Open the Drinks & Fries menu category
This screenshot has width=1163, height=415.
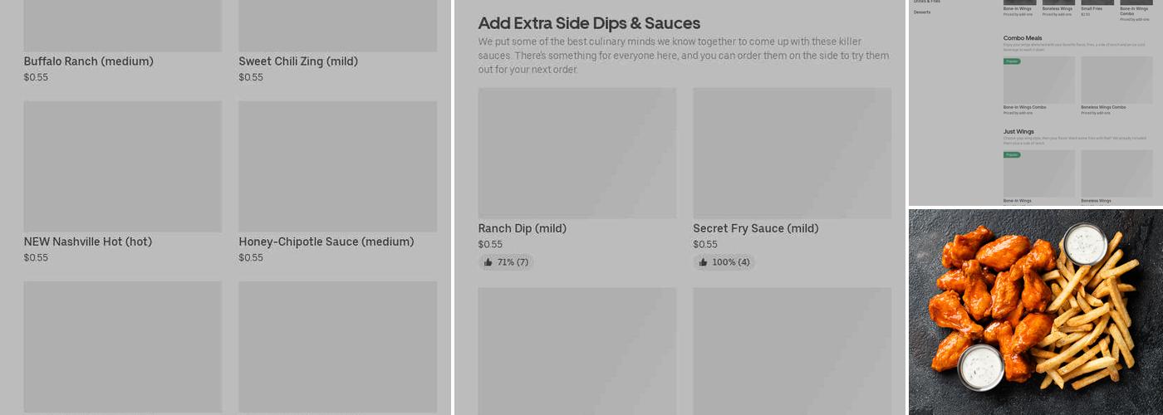927,2
